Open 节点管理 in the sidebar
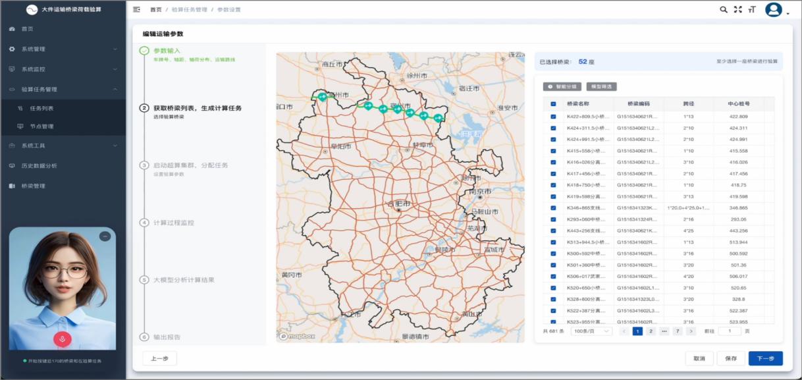 point(41,126)
